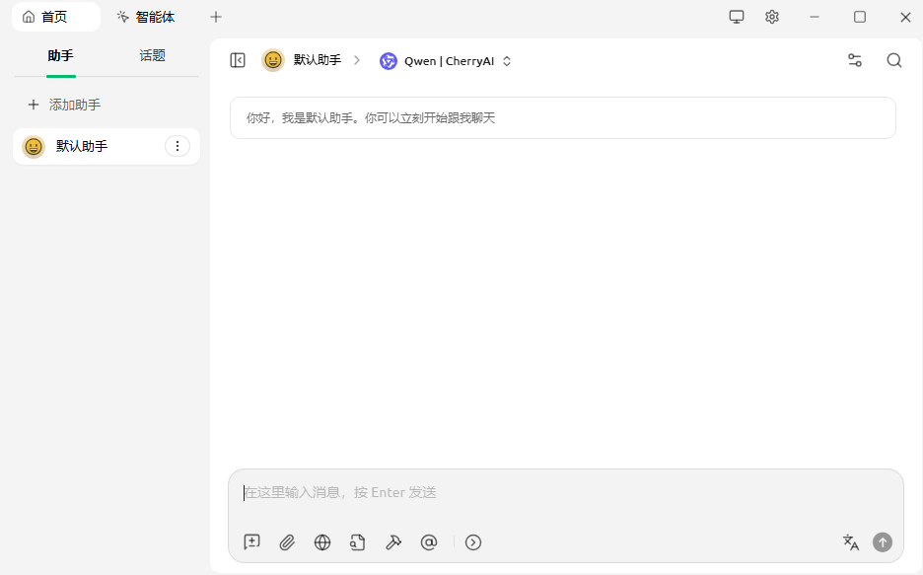Open the 首页 home tab
This screenshot has width=923, height=575.
tap(56, 17)
